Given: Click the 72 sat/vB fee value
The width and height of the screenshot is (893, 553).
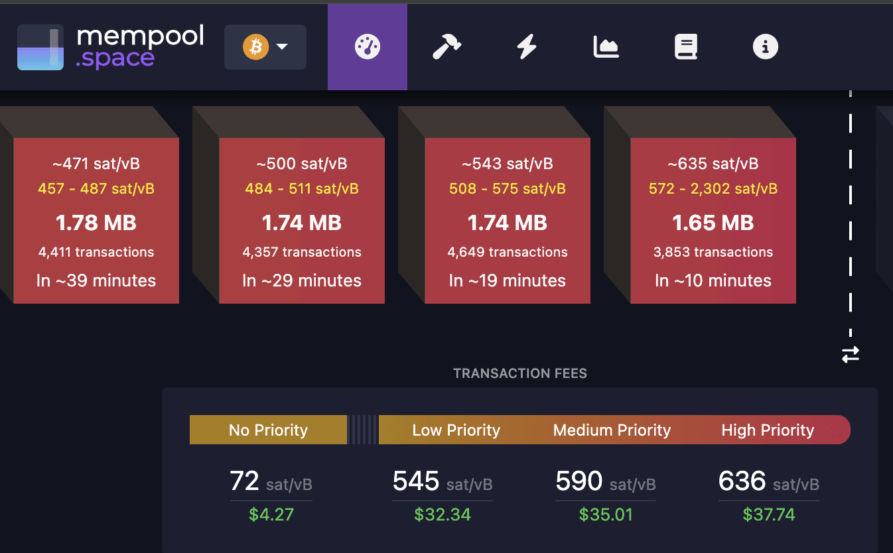Looking at the screenshot, I should [x=271, y=482].
